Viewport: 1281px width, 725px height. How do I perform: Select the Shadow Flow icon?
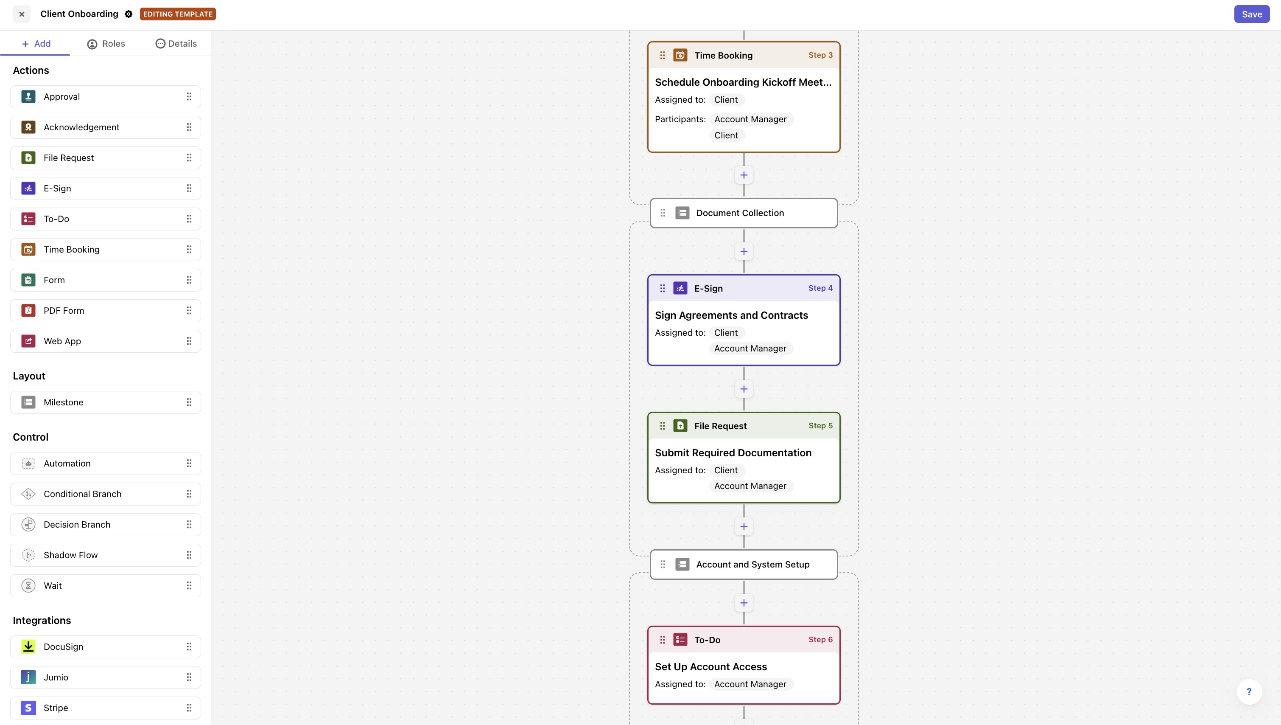click(28, 555)
